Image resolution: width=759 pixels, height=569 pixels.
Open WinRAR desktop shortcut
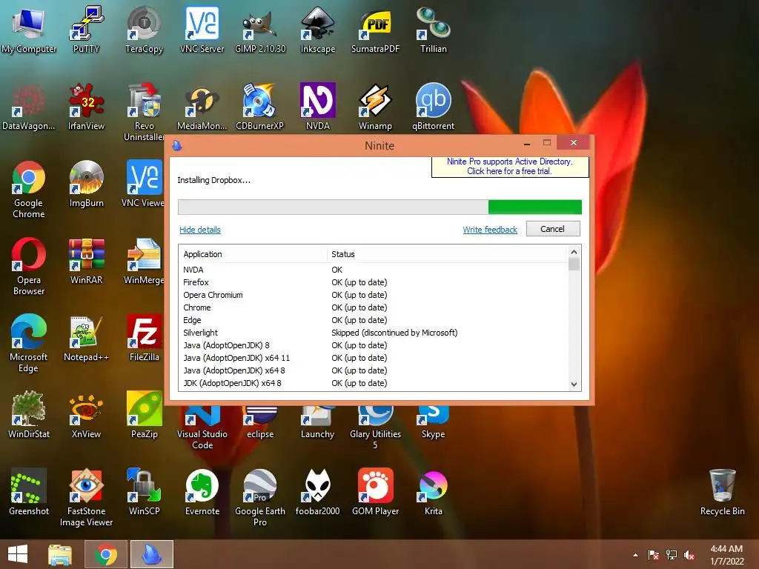(x=86, y=261)
